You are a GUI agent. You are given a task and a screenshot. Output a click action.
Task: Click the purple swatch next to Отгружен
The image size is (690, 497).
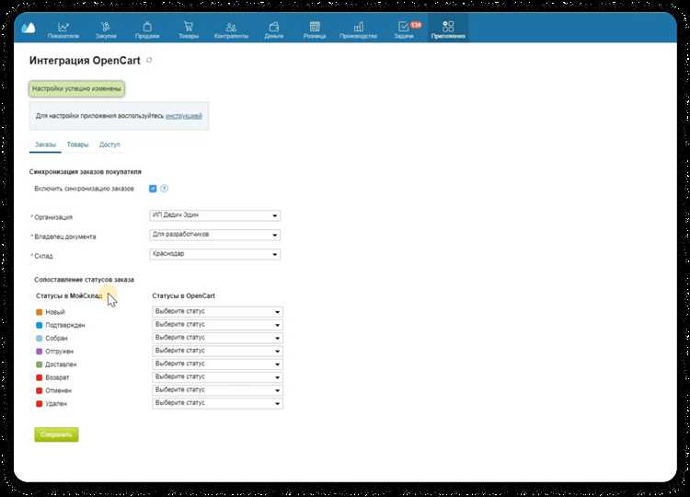(40, 352)
